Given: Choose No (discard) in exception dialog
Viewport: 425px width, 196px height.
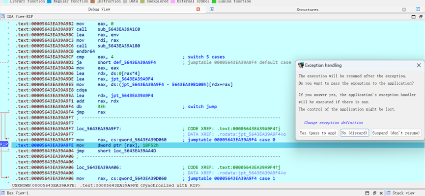Looking at the screenshot, I should tap(351, 133).
